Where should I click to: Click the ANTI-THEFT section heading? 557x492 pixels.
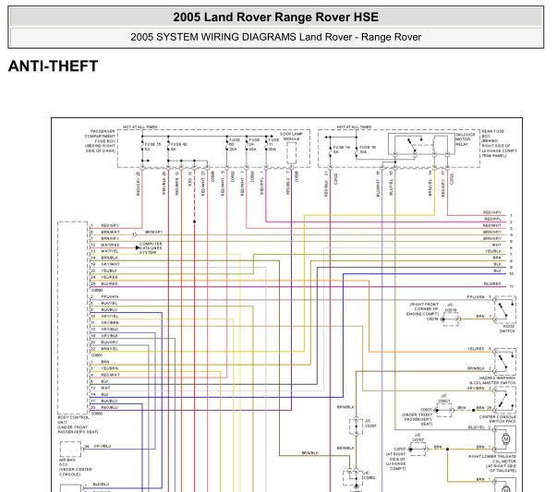(x=53, y=66)
